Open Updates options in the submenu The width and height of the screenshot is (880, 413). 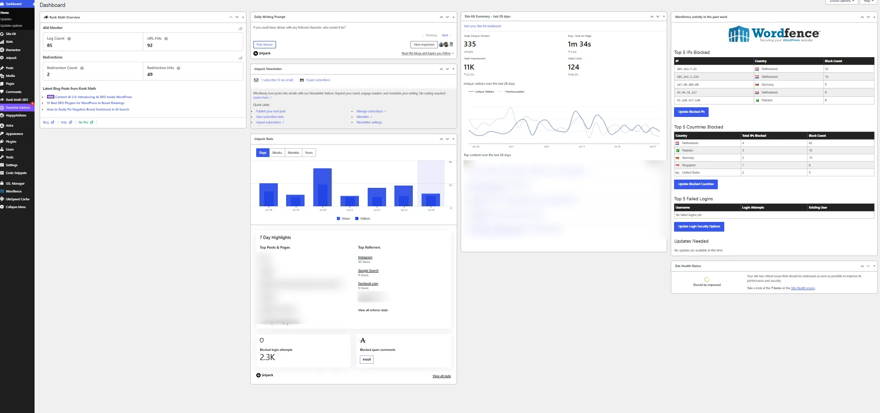click(x=12, y=26)
